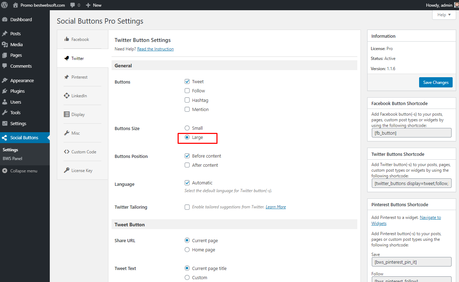The image size is (459, 282).
Task: Click the Posts pin icon
Action: point(5,34)
